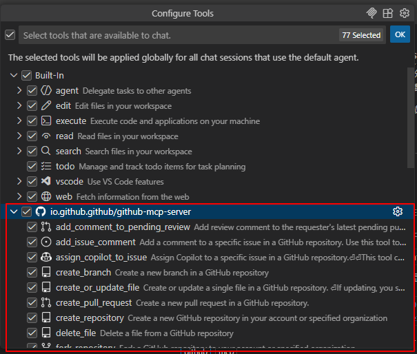The height and width of the screenshot is (354, 417).
Task: Uncheck the add_comment_to_pending_review checkbox
Action: [x=32, y=227]
